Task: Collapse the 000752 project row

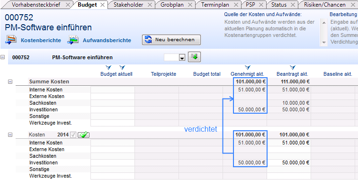Action: click(x=2, y=57)
